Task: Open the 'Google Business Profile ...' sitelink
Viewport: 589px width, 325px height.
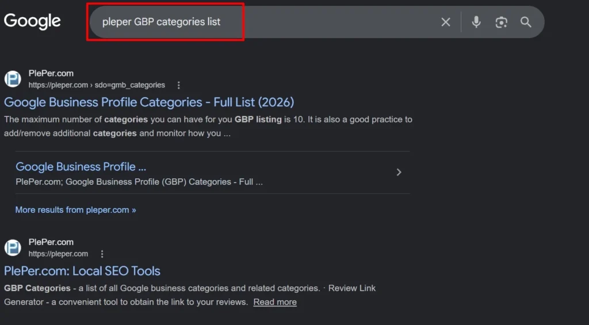Action: click(x=81, y=166)
